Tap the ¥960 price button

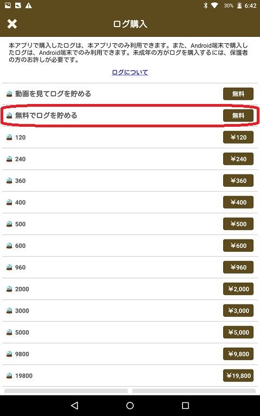pyautogui.click(x=238, y=268)
